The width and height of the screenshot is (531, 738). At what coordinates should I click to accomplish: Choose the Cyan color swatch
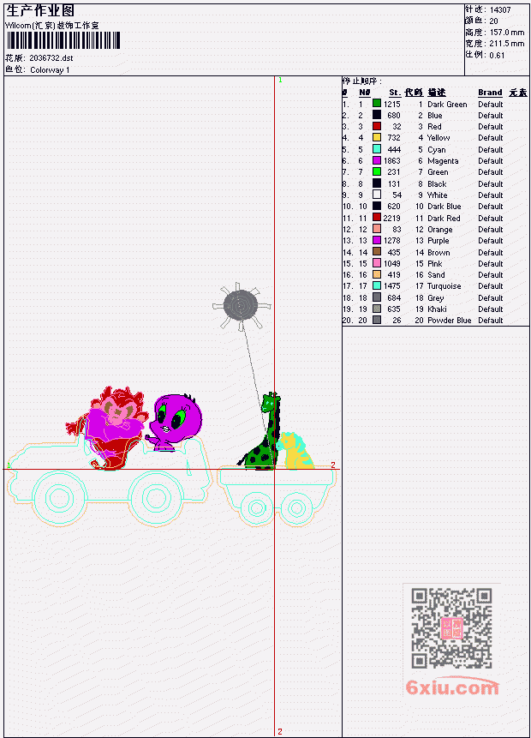pyautogui.click(x=377, y=149)
